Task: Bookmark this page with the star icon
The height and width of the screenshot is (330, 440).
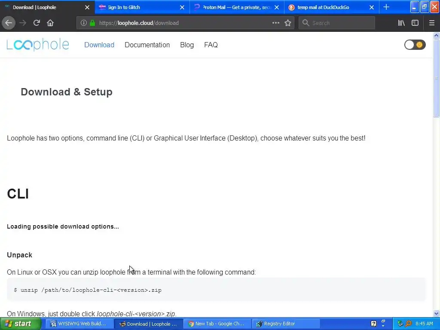Action: (x=288, y=23)
